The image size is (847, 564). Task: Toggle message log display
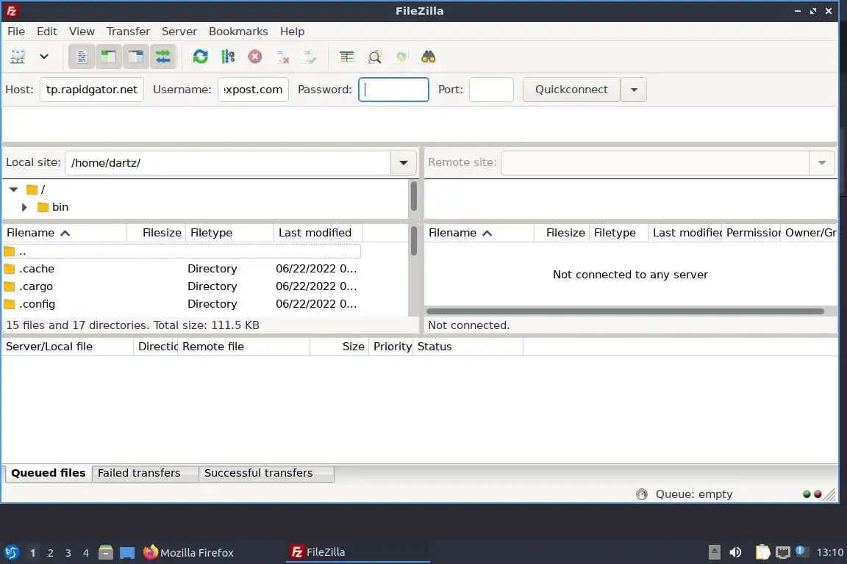tap(82, 57)
